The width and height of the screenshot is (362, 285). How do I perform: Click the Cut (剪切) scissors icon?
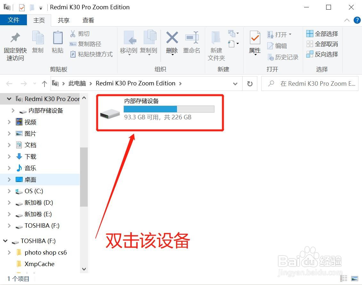click(73, 34)
